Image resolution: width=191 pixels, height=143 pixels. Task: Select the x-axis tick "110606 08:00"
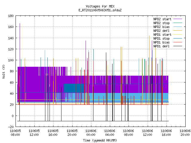coord(129,133)
